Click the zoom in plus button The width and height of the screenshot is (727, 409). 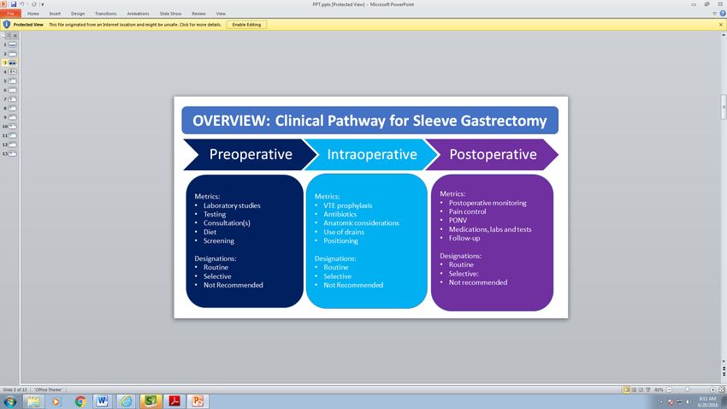click(x=712, y=389)
